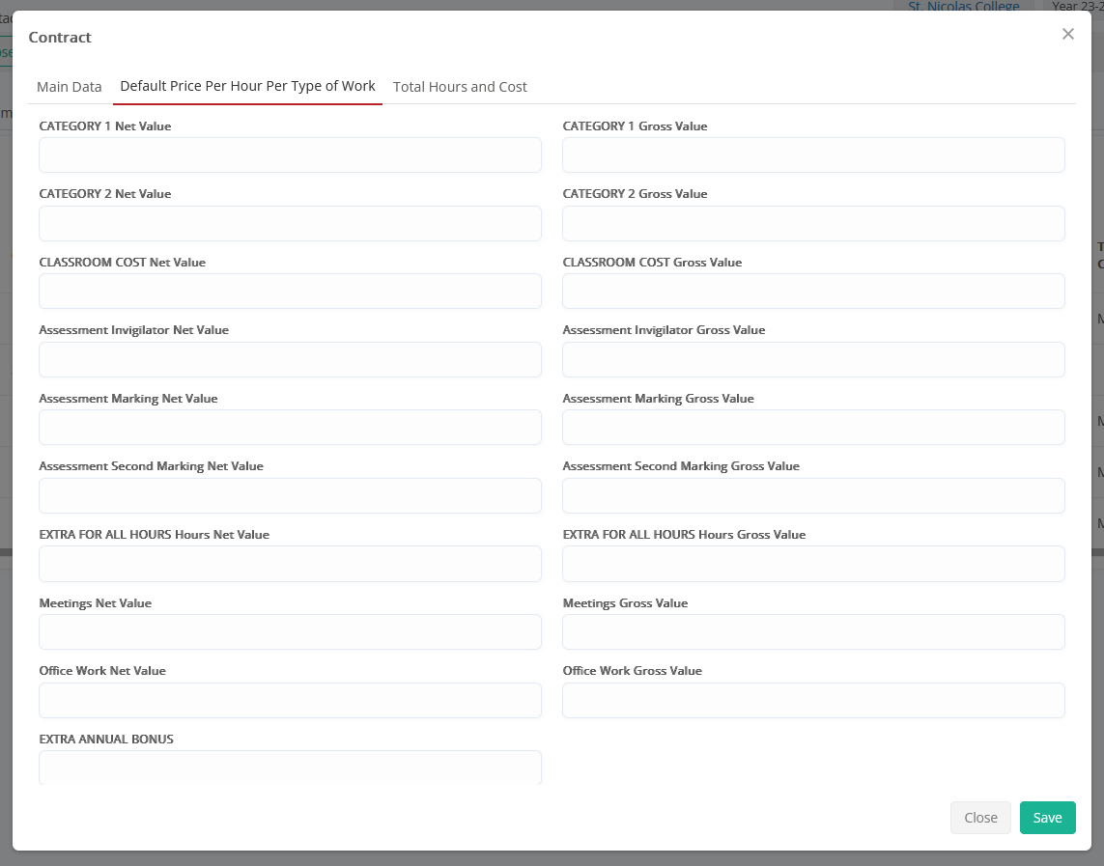Click the Office Work Gross Value field
Screen dimensions: 1104x866
coord(813,700)
